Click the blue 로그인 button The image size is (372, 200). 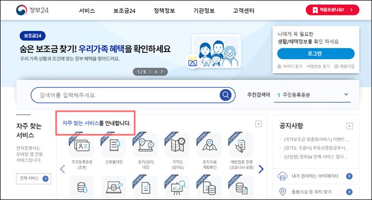pos(316,54)
